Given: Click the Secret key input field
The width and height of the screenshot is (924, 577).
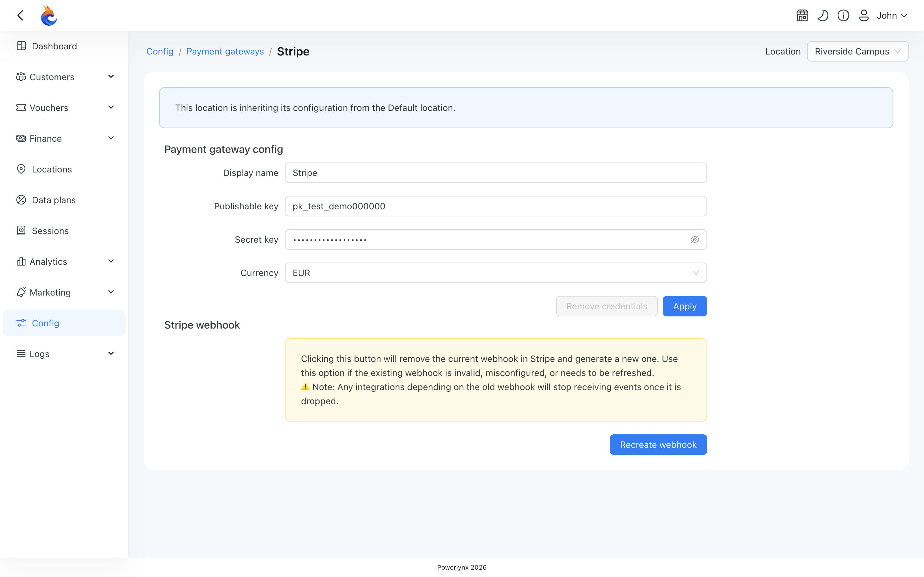Looking at the screenshot, I should [x=496, y=240].
